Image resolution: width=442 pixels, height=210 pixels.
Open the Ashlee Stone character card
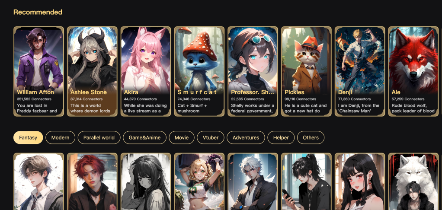point(92,71)
